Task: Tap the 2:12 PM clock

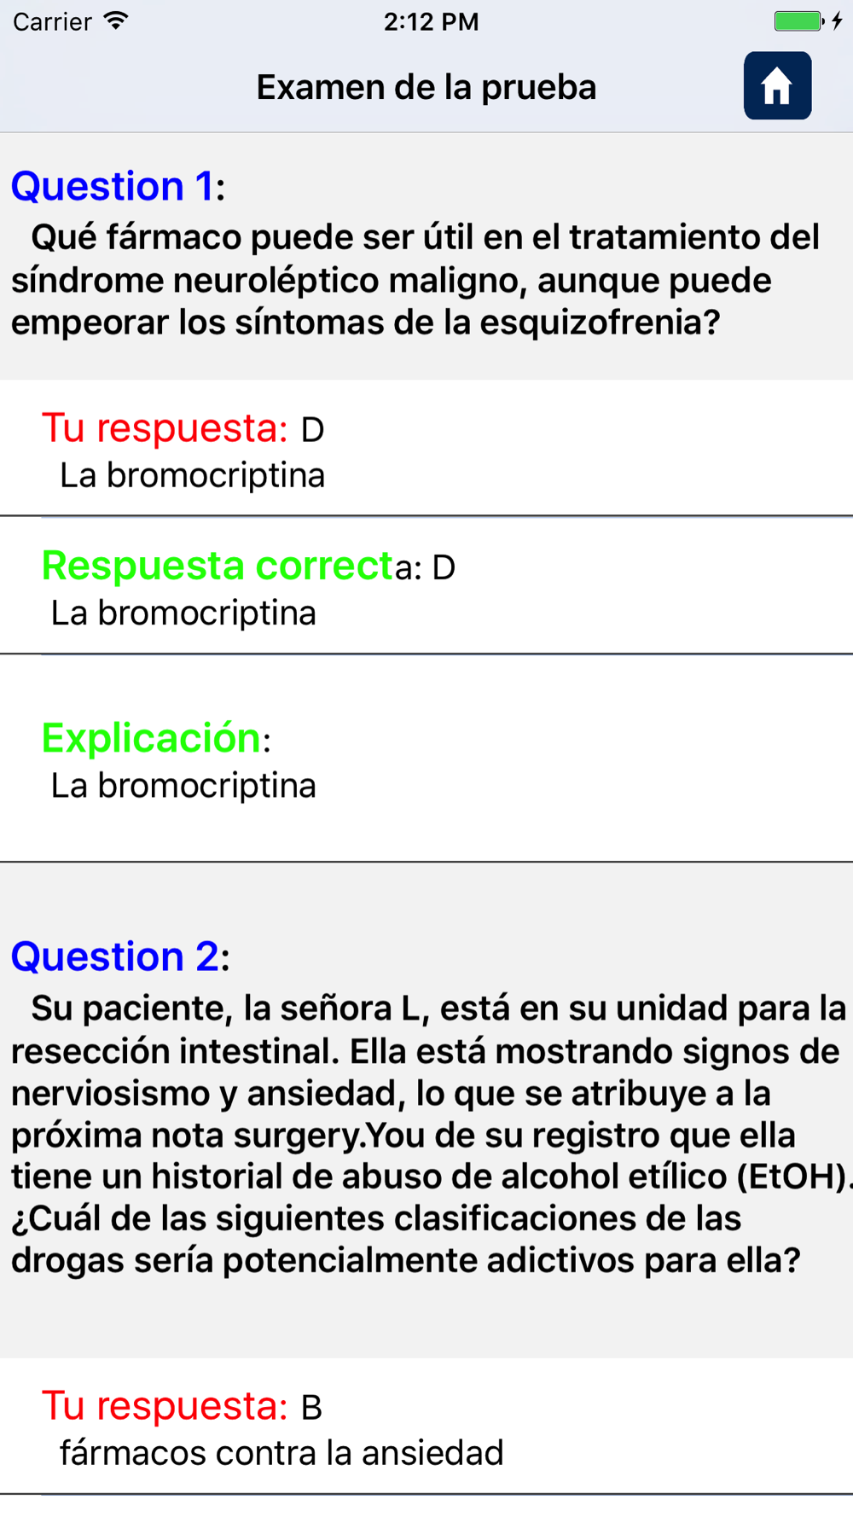Action: pos(431,21)
